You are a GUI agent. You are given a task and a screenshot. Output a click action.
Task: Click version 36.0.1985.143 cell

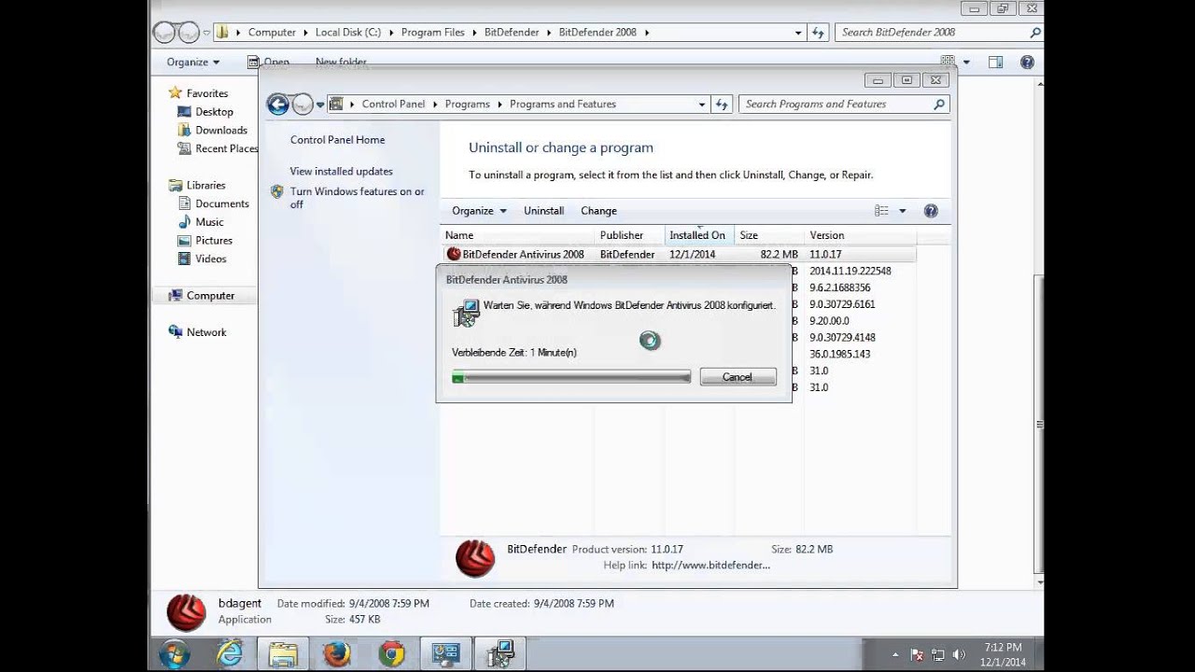[x=839, y=355]
